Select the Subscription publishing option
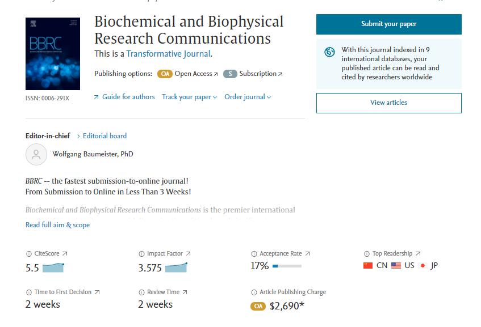This screenshot has height=327, width=481. coord(253,74)
